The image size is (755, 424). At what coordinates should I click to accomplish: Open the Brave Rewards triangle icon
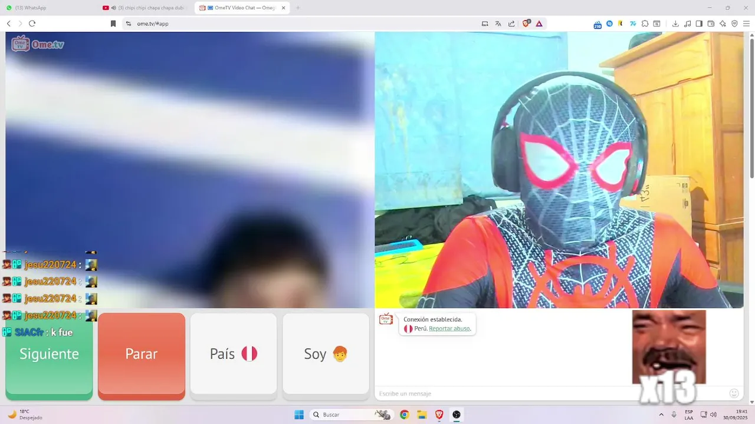[x=539, y=24]
